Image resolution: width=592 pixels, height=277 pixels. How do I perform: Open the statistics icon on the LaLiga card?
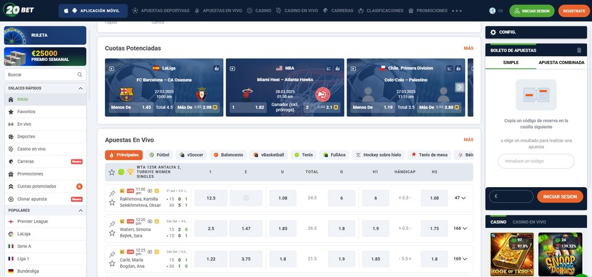(x=216, y=68)
